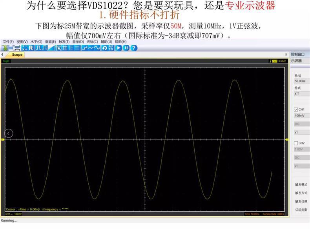Screen dimensions: 310x230
Task: Pause acquisition with the Pause button
Action: pyautogui.click(x=126, y=48)
